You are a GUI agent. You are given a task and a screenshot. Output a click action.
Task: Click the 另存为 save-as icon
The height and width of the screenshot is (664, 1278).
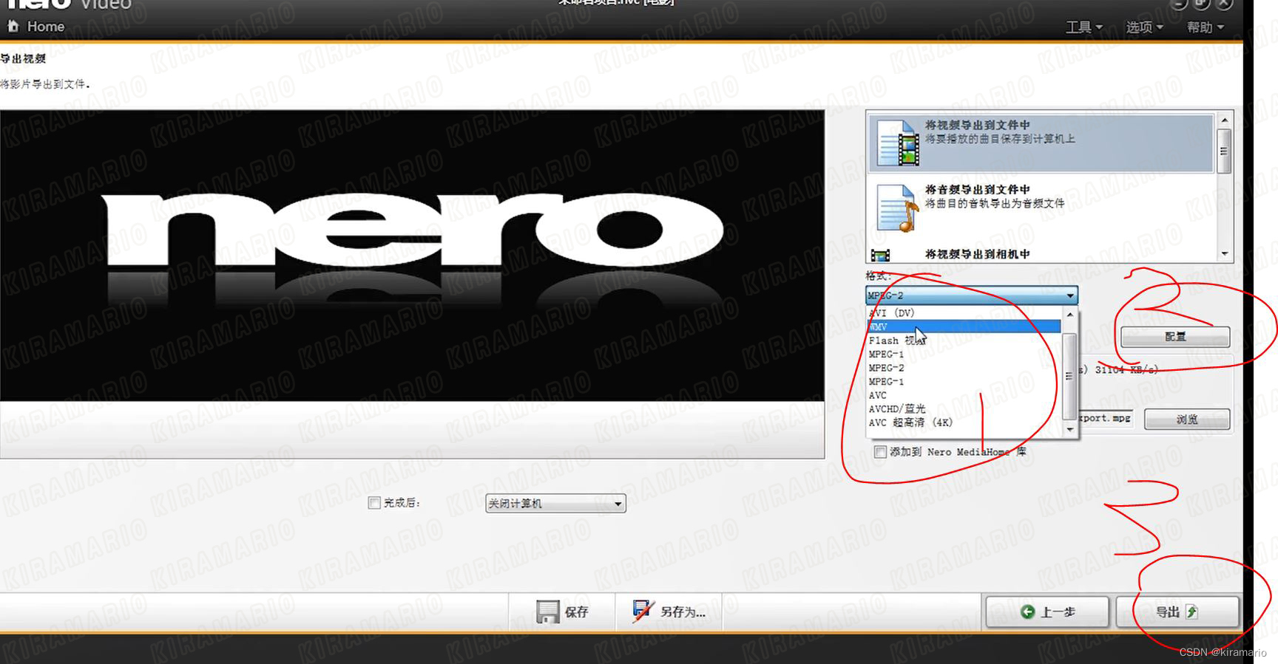642,611
